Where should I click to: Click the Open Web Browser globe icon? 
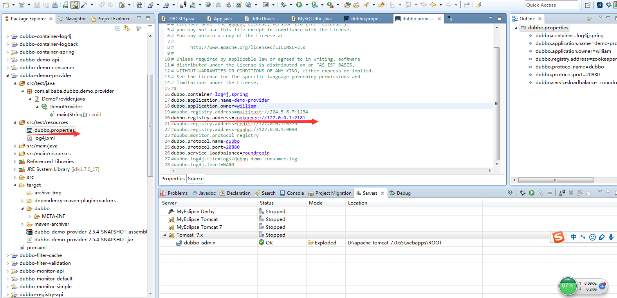tap(208, 5)
